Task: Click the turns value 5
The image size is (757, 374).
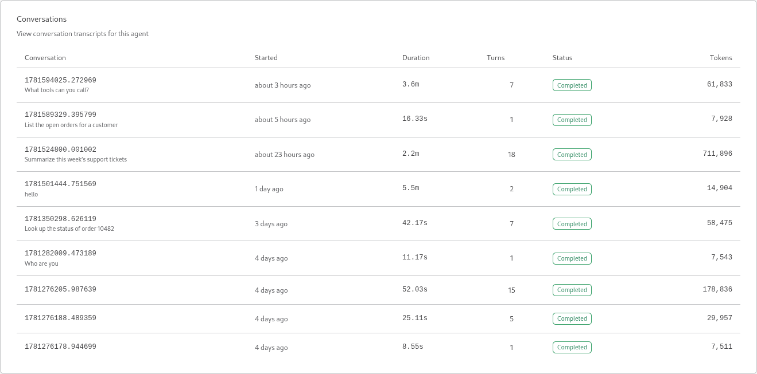Action: point(511,319)
